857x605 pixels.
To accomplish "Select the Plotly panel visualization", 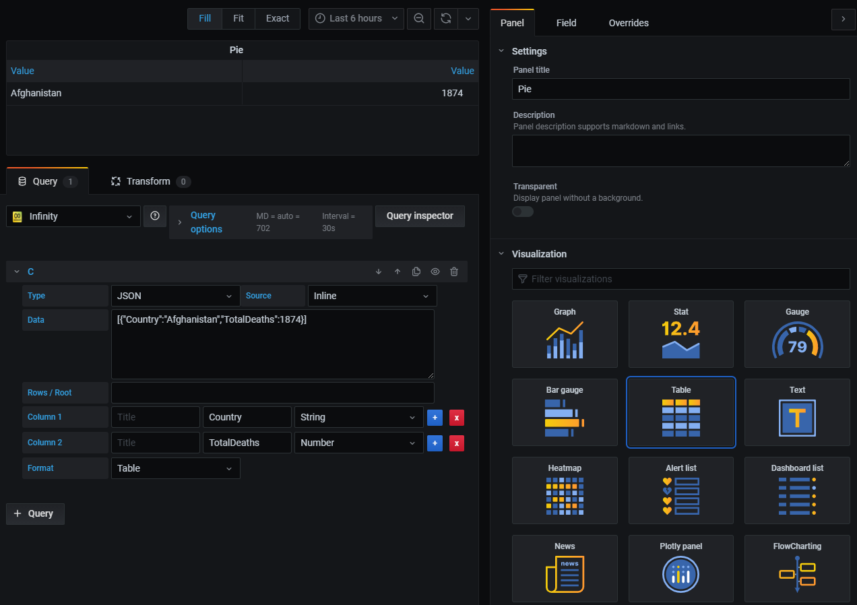I will coord(681,569).
